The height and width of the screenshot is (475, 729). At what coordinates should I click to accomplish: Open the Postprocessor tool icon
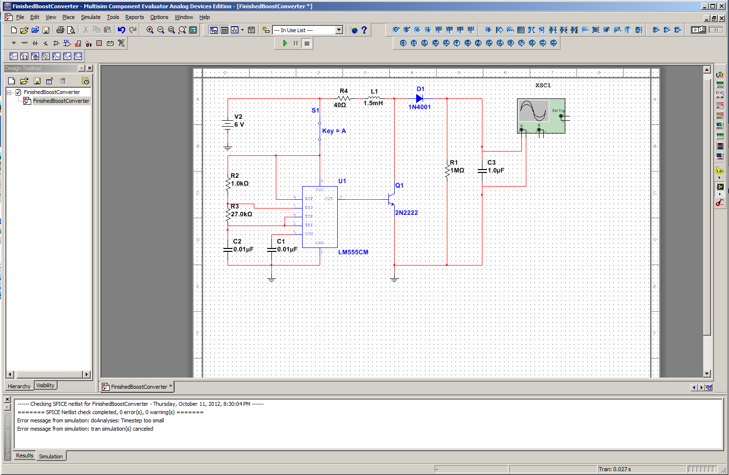251,30
